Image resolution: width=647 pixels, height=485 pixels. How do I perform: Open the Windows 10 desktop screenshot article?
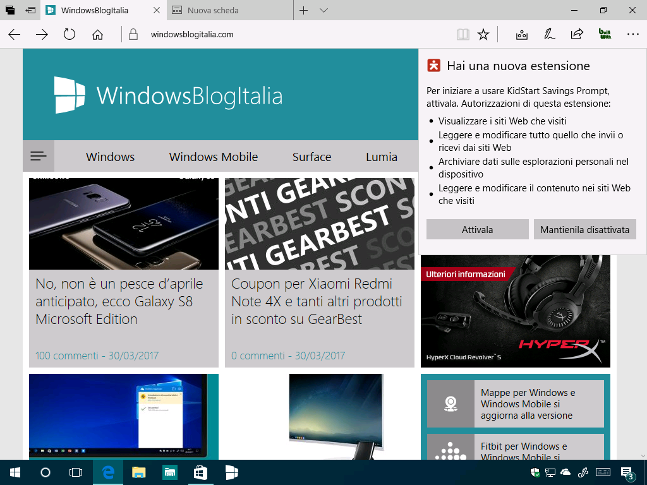click(124, 417)
